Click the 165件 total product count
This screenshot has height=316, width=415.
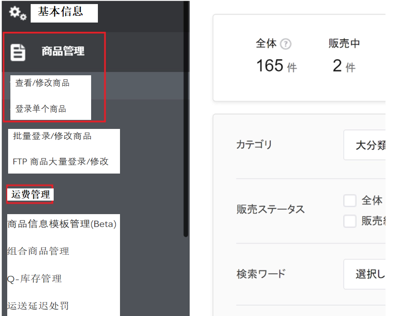point(277,65)
